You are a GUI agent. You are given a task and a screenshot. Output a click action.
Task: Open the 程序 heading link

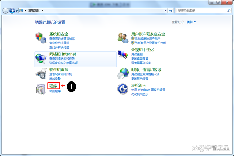[x=53, y=86]
